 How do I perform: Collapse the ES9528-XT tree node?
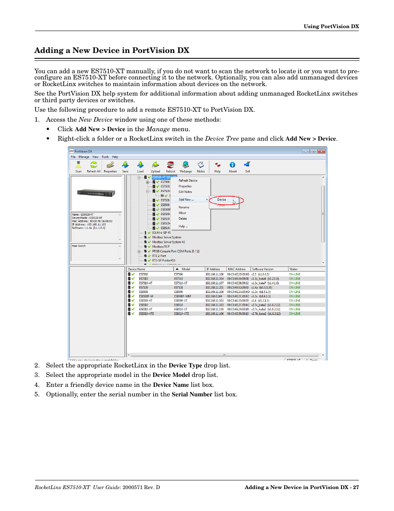pyautogui.click(x=139, y=177)
